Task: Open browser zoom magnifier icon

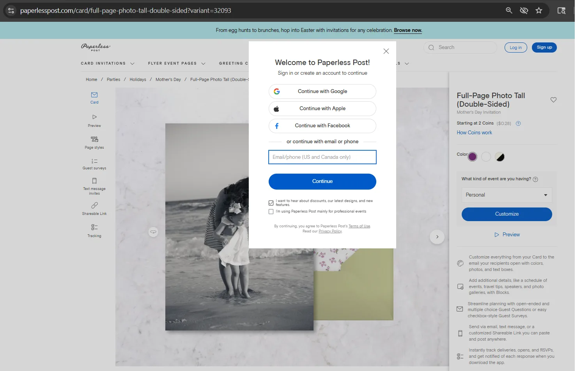Action: [509, 11]
